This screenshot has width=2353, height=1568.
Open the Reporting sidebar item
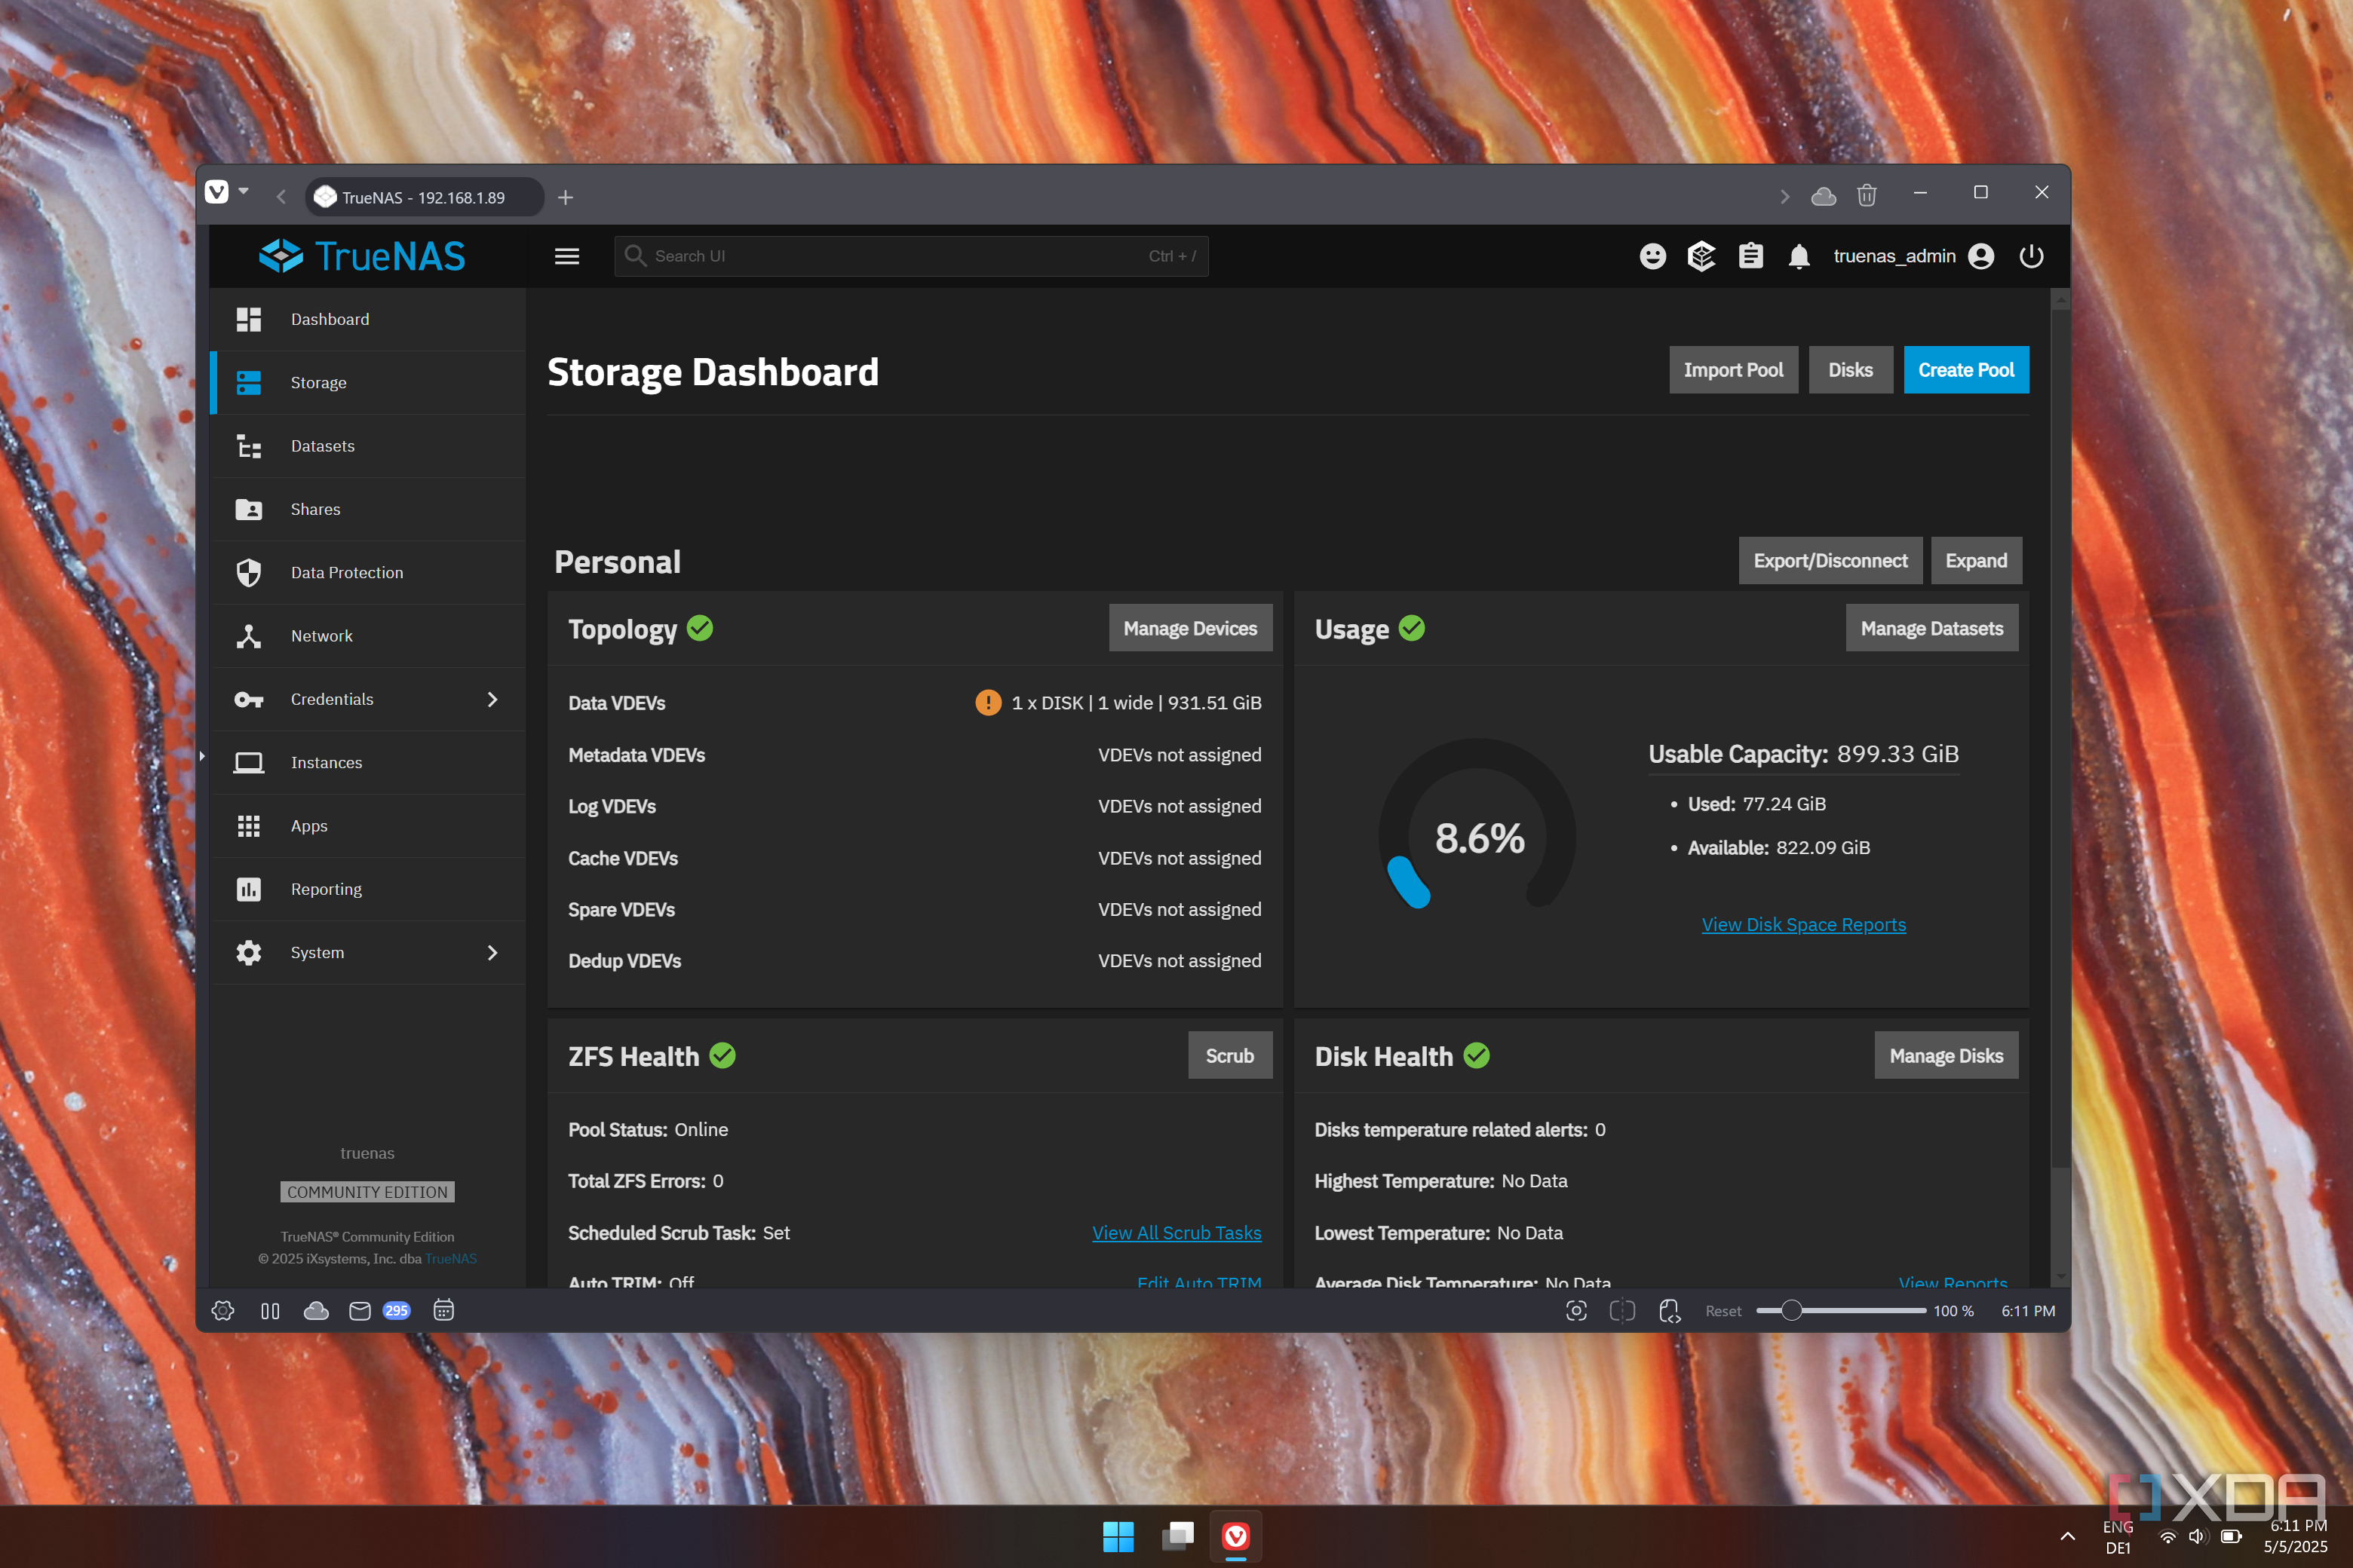point(368,889)
